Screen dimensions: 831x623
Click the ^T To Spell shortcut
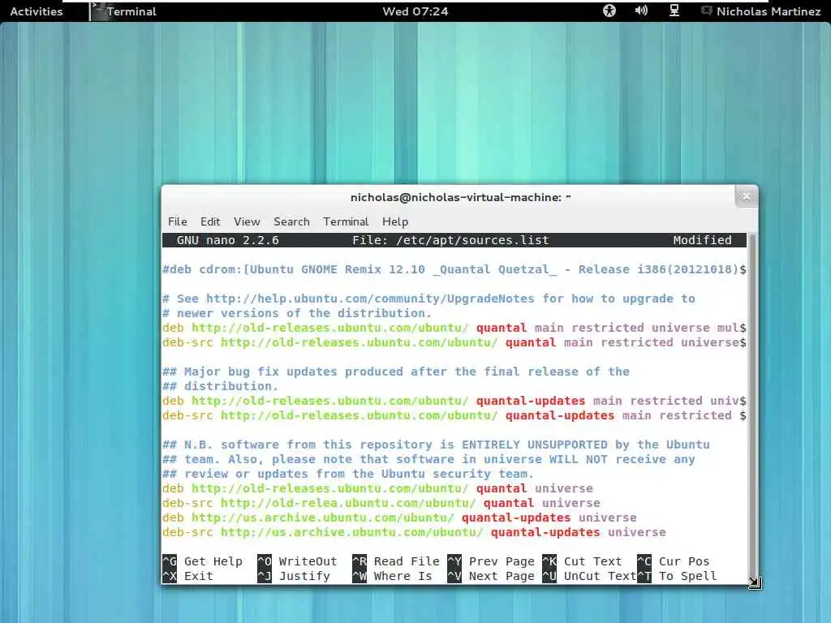(x=677, y=577)
